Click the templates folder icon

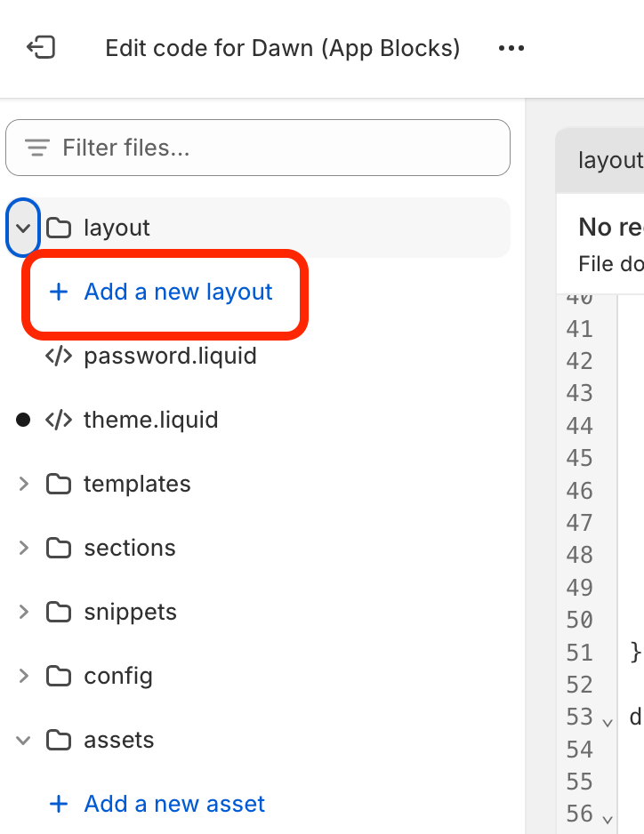pos(59,484)
